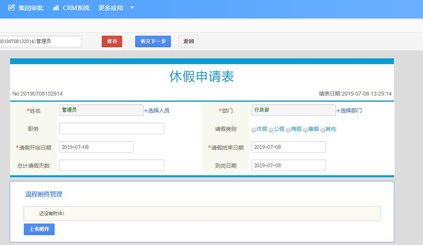Click the 请假开始日期 date field
This screenshot has height=245, width=423.
pos(96,147)
